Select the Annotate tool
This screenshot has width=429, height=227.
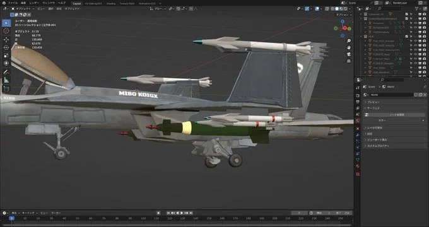[6, 73]
